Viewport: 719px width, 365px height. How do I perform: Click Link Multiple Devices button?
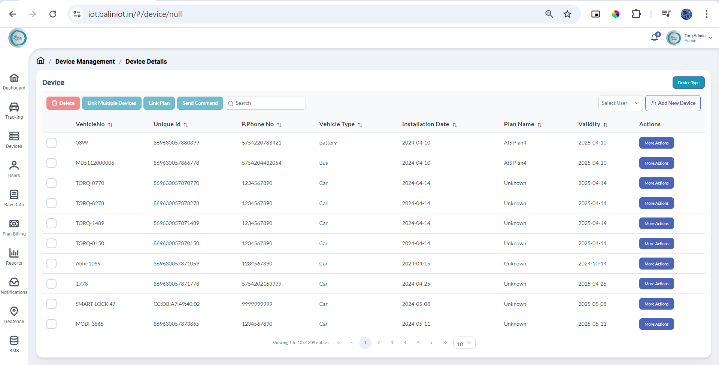pos(112,103)
